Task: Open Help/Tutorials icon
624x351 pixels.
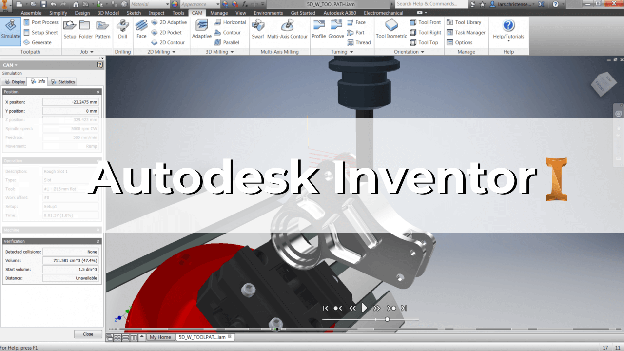Action: tap(508, 29)
